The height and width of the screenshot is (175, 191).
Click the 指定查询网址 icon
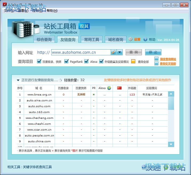(x=157, y=59)
